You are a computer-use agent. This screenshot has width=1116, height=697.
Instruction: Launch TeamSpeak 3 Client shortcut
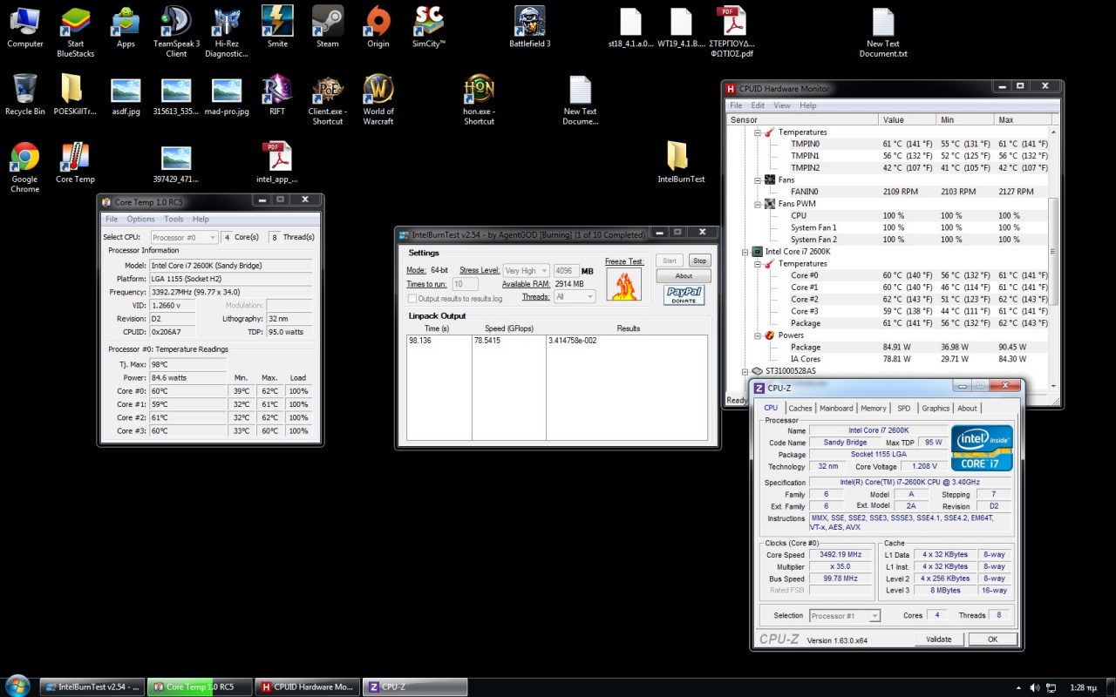[177, 31]
